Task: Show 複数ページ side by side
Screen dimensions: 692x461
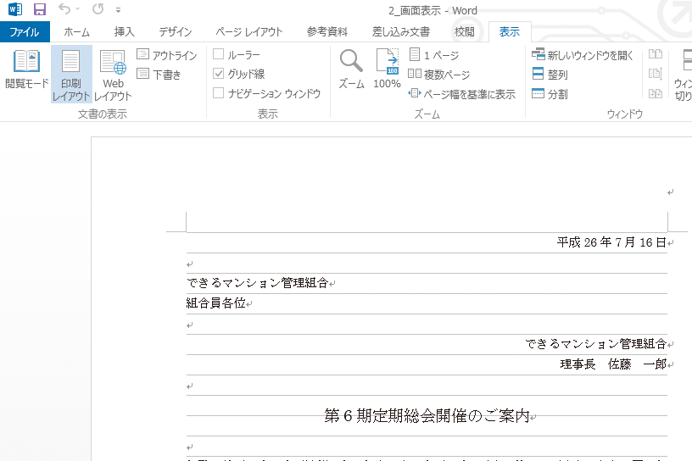Action: pyautogui.click(x=439, y=74)
